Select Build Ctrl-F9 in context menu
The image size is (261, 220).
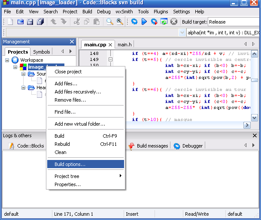pos(85,136)
